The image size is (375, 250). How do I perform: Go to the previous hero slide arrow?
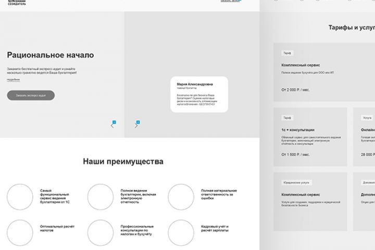pyautogui.click(x=112, y=126)
